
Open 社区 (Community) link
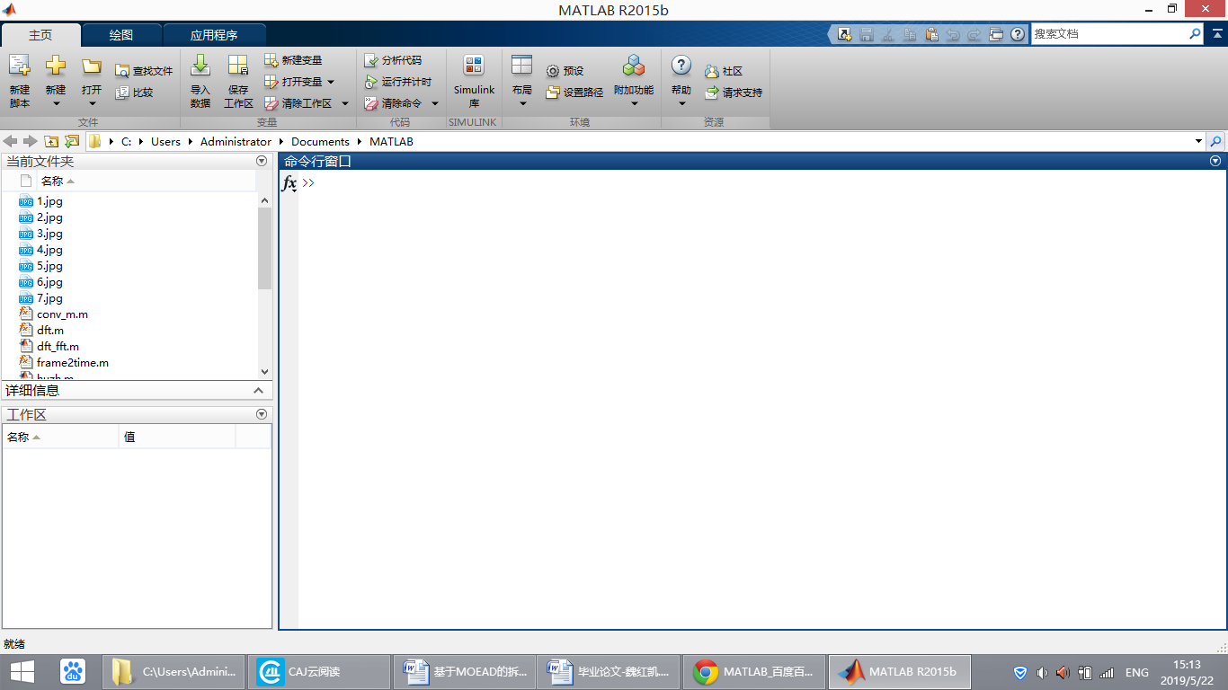[724, 71]
